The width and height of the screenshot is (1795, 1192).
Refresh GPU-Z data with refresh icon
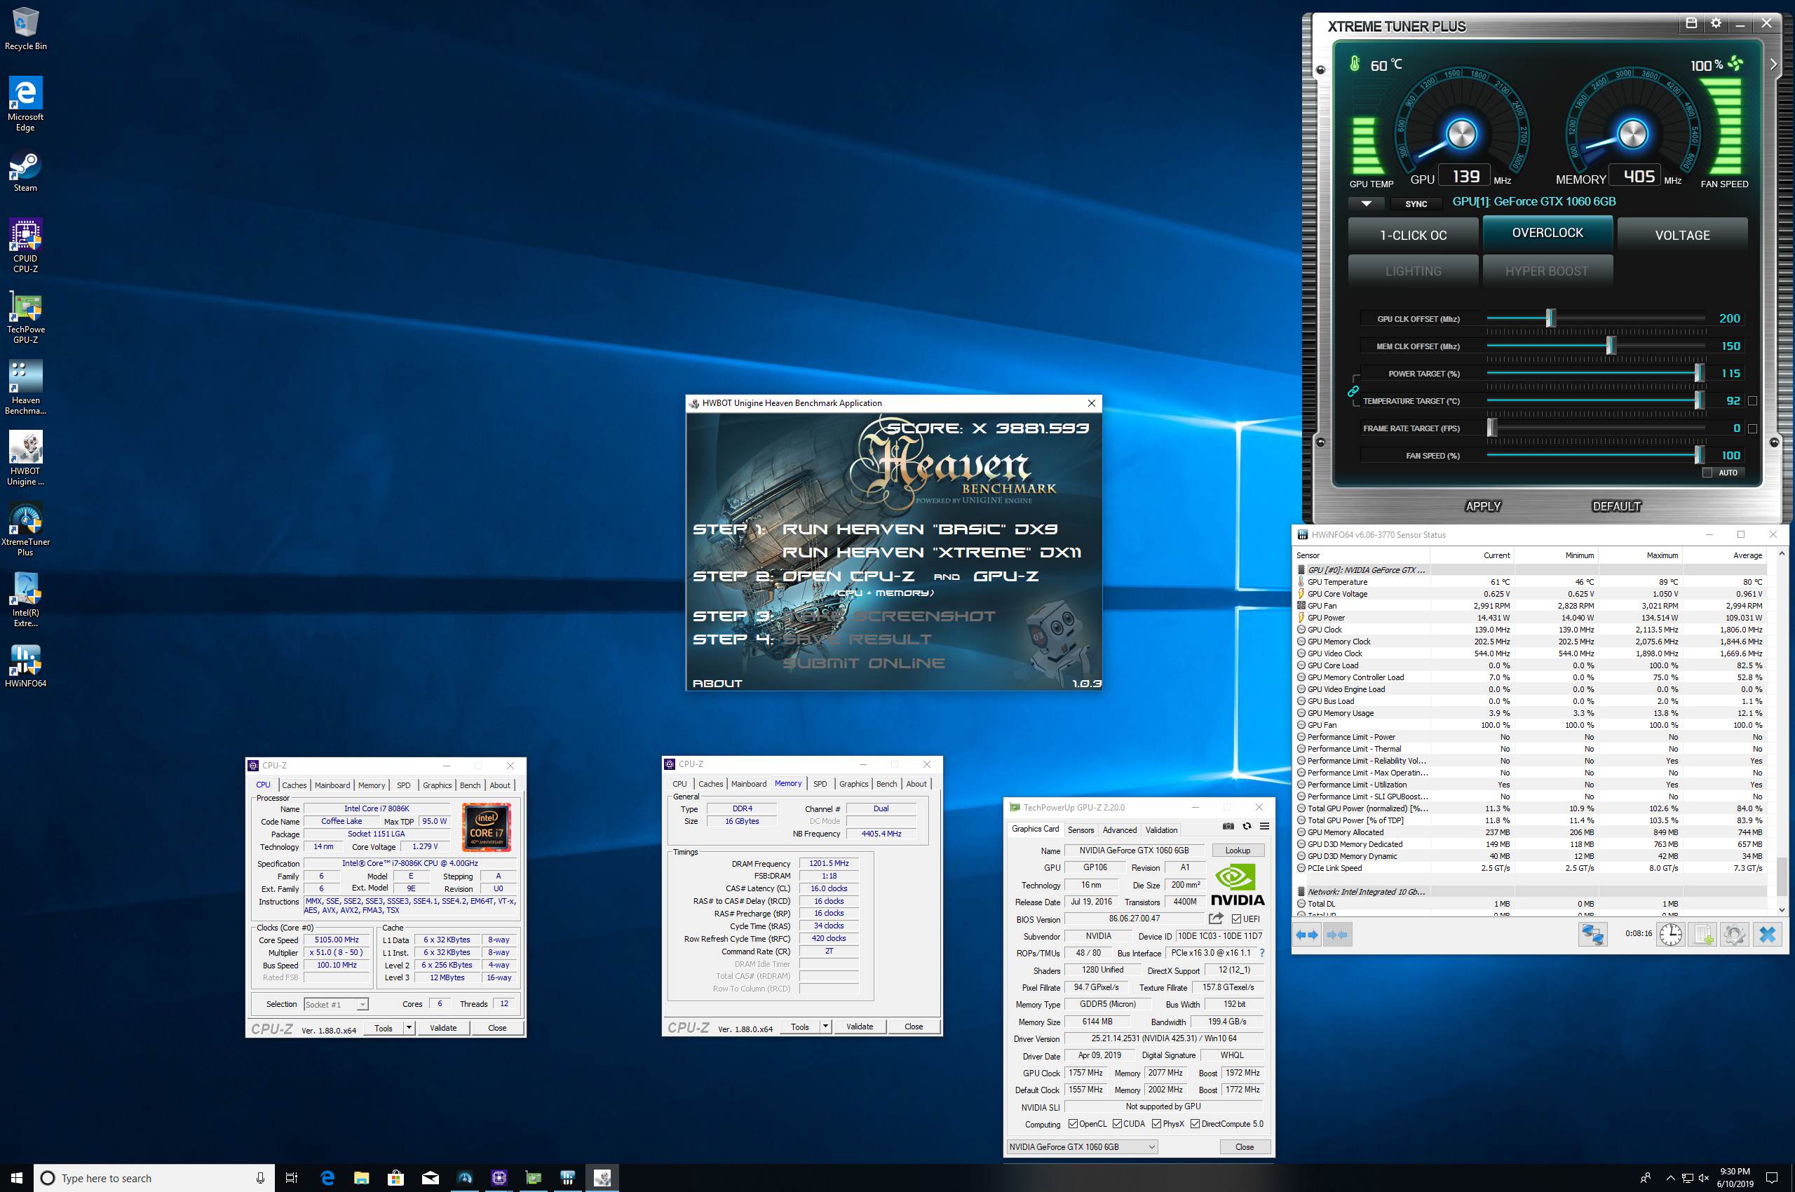1246,827
